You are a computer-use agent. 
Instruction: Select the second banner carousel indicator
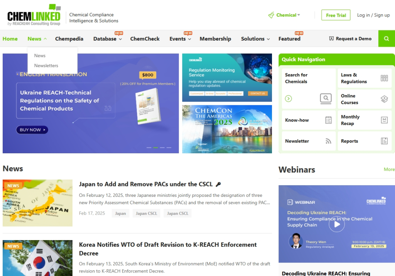click(155, 147)
